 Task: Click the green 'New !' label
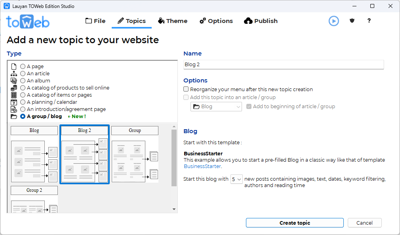(x=76, y=117)
